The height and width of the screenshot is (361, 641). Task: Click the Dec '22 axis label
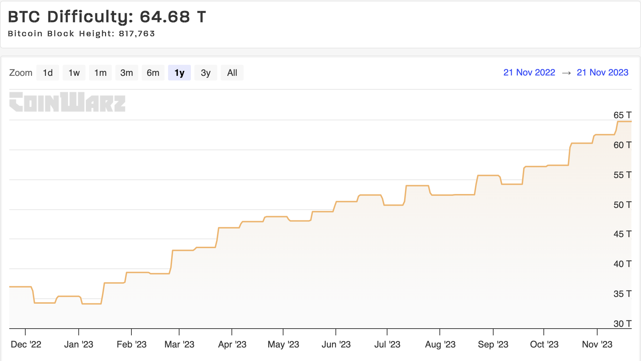pos(26,344)
